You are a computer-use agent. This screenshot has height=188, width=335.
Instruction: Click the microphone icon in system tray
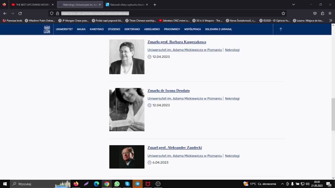[x=292, y=184]
